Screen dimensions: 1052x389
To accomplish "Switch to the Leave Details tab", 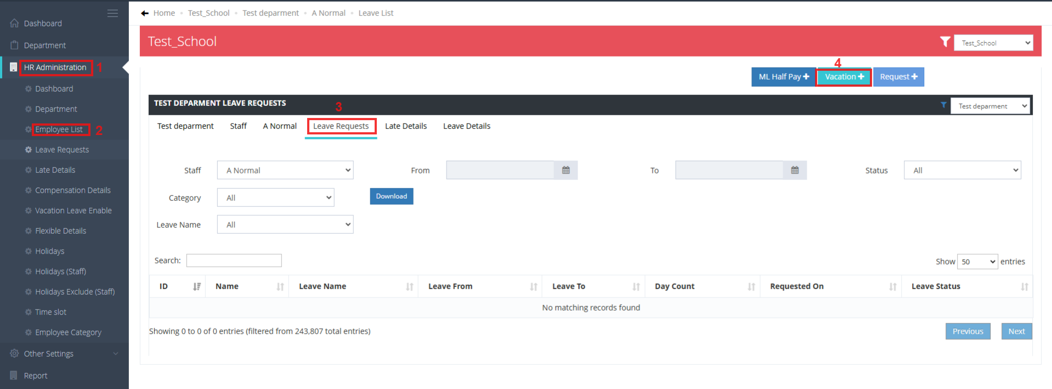I will (466, 126).
